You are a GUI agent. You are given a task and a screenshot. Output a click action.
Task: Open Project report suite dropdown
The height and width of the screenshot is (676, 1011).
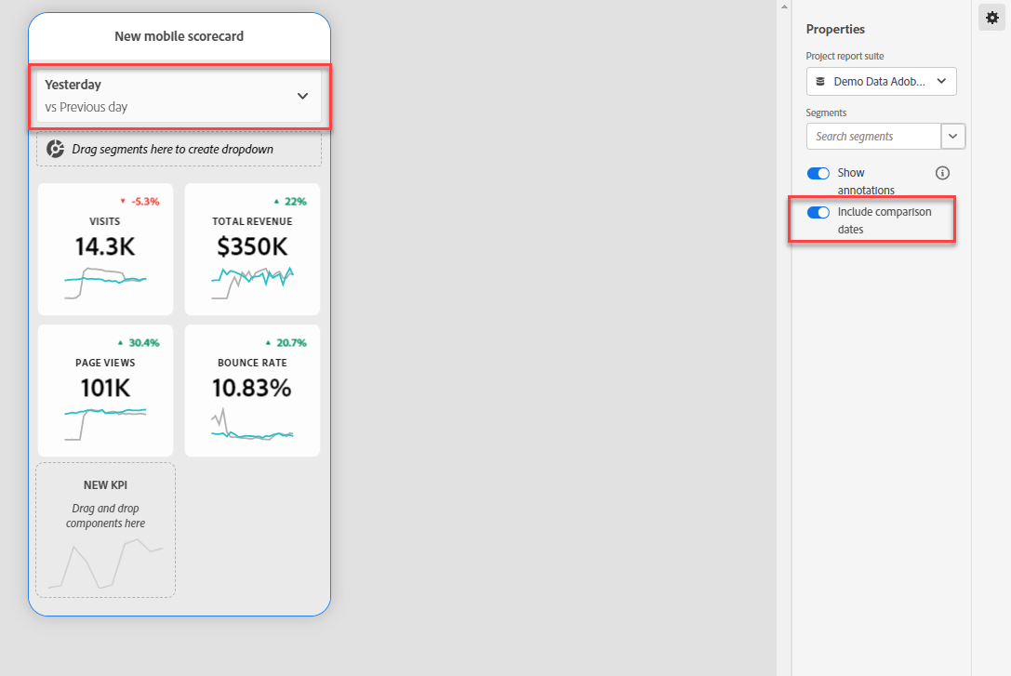[x=881, y=82]
